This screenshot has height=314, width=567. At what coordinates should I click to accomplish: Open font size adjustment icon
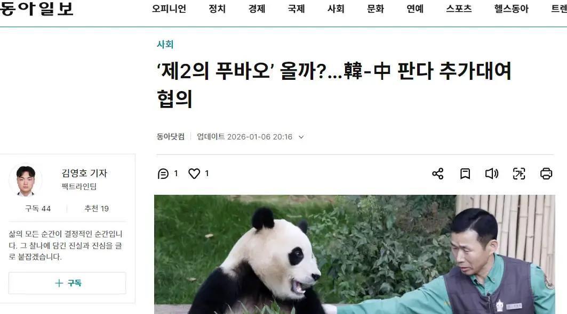[519, 173]
